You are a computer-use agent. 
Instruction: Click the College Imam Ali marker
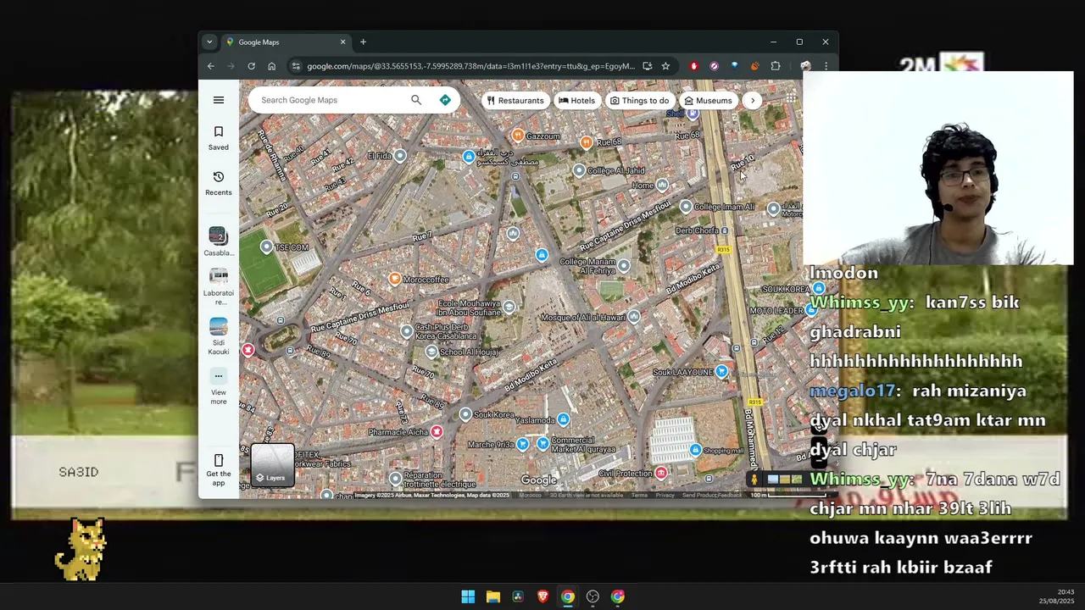click(x=686, y=206)
